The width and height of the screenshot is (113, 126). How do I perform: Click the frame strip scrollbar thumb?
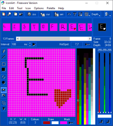(x=45, y=39)
